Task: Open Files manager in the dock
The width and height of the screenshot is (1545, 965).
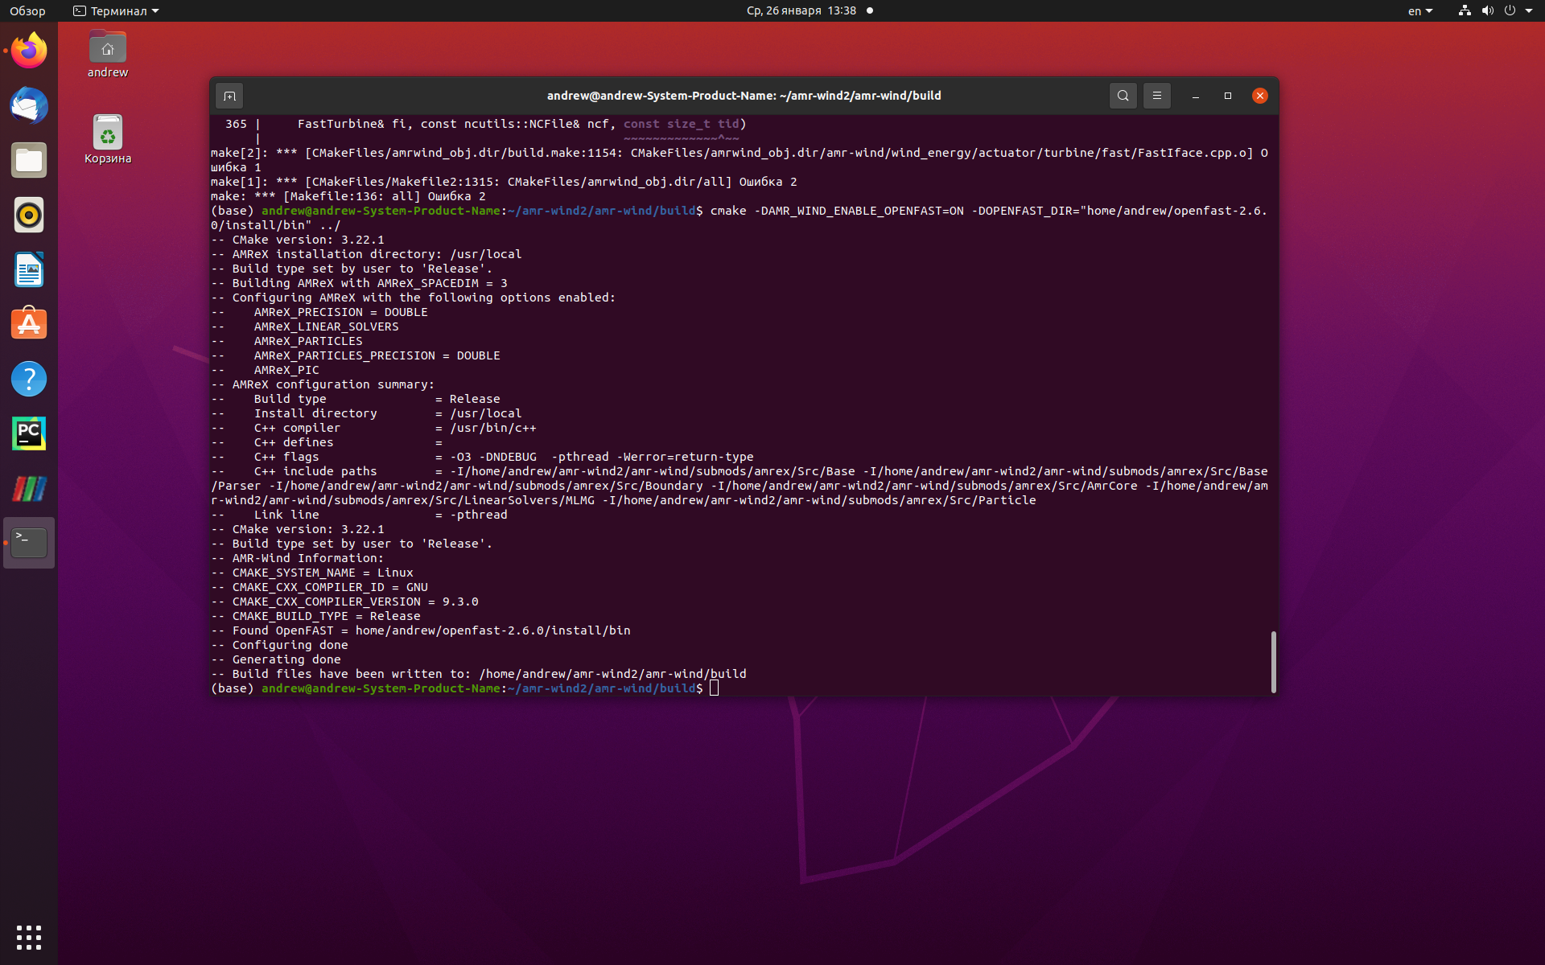Action: click(29, 161)
